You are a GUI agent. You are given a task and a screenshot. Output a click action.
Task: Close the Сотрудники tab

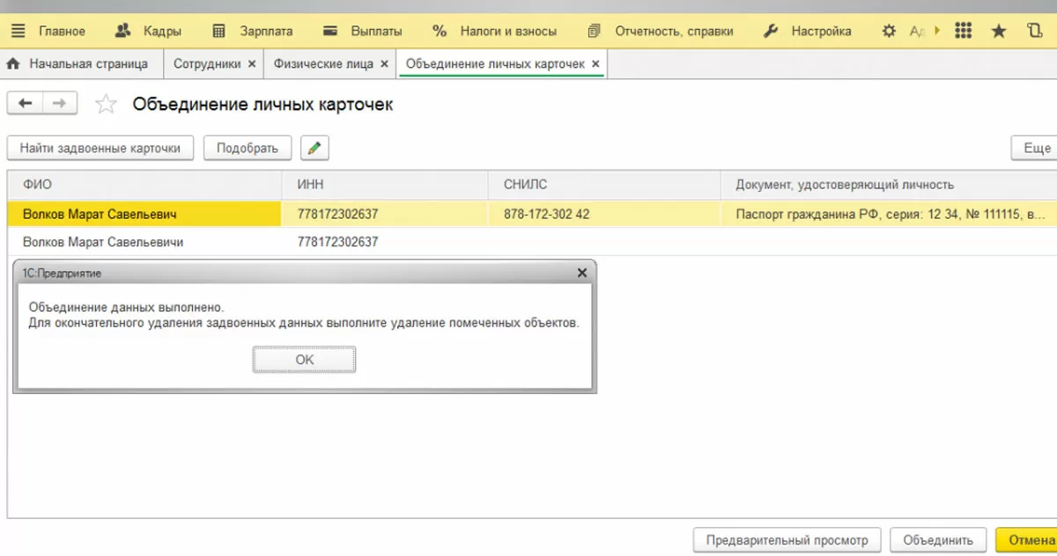[252, 64]
